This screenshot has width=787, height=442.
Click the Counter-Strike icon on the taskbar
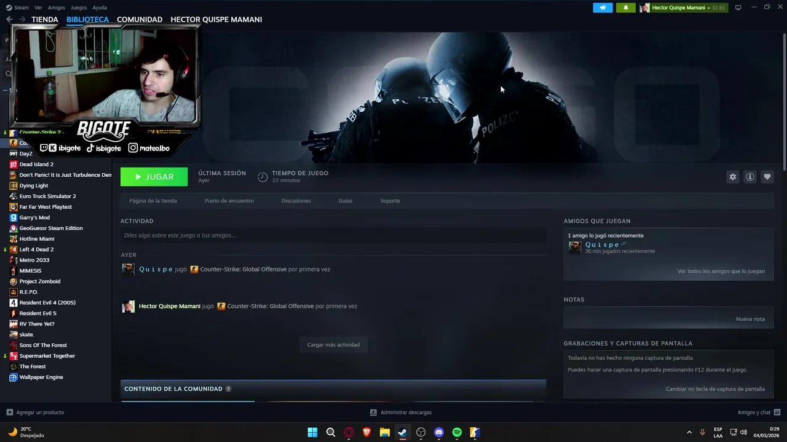475,432
